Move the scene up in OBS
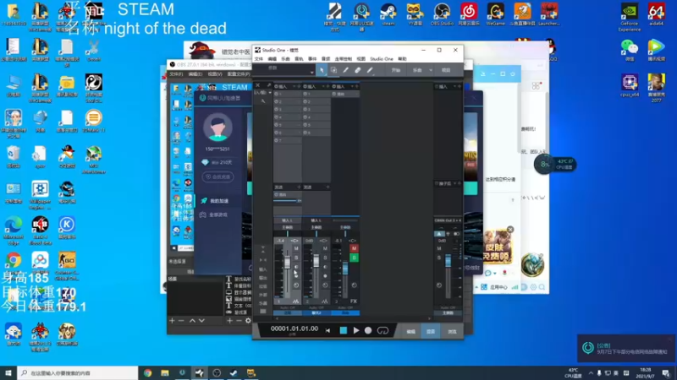The width and height of the screenshot is (677, 380). [x=193, y=321]
